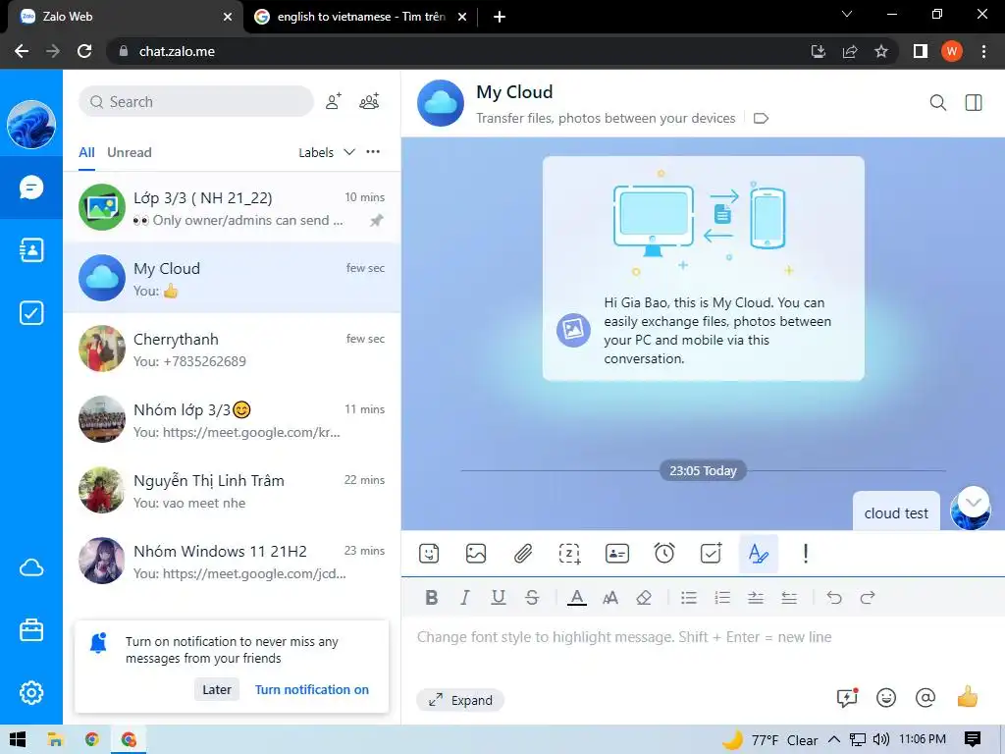This screenshot has height=754, width=1005.
Task: Mark message as urgent with exclamation icon
Action: click(x=806, y=554)
